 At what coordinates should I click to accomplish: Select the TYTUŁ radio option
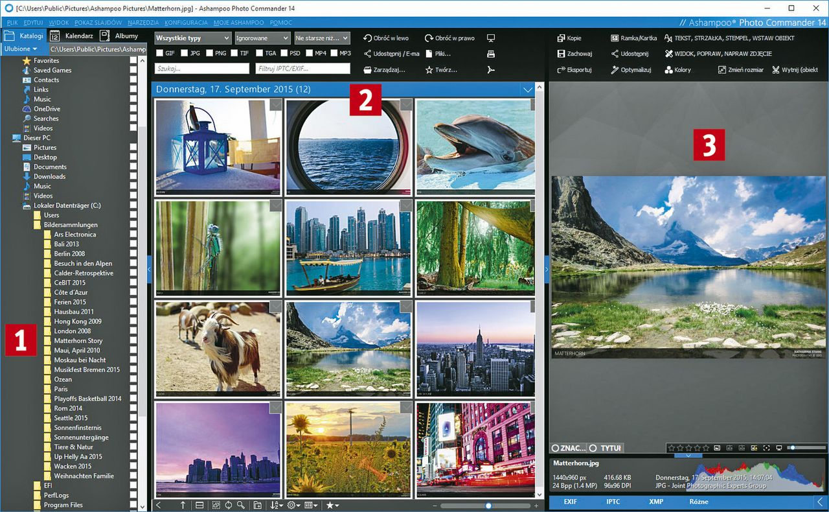[593, 448]
